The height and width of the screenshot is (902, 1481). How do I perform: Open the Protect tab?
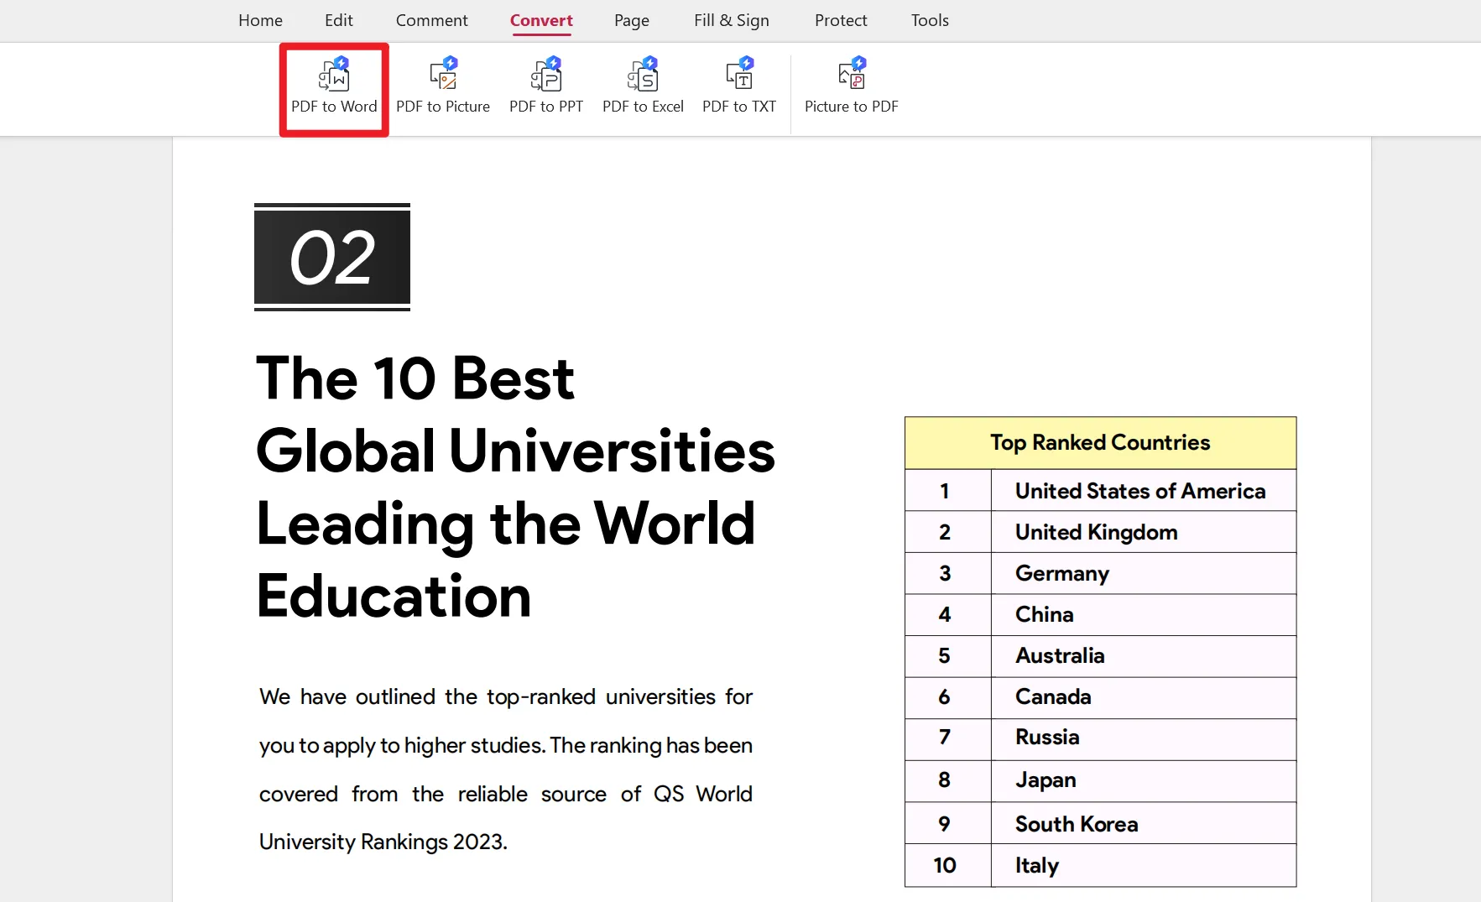coord(841,20)
